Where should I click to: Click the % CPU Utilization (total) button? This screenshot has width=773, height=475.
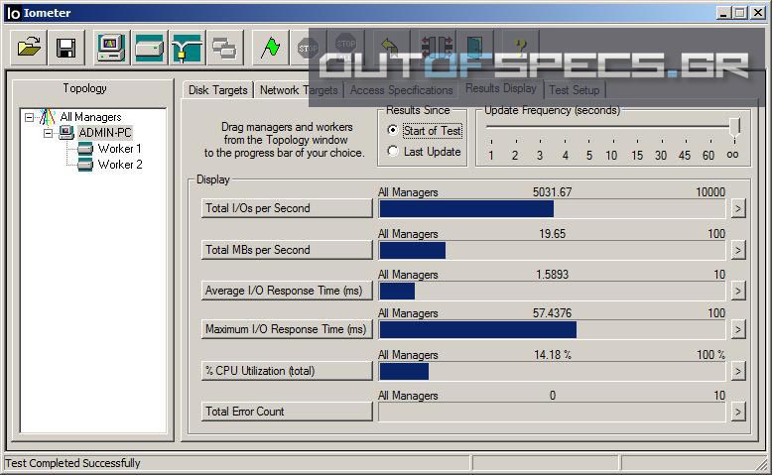(287, 371)
